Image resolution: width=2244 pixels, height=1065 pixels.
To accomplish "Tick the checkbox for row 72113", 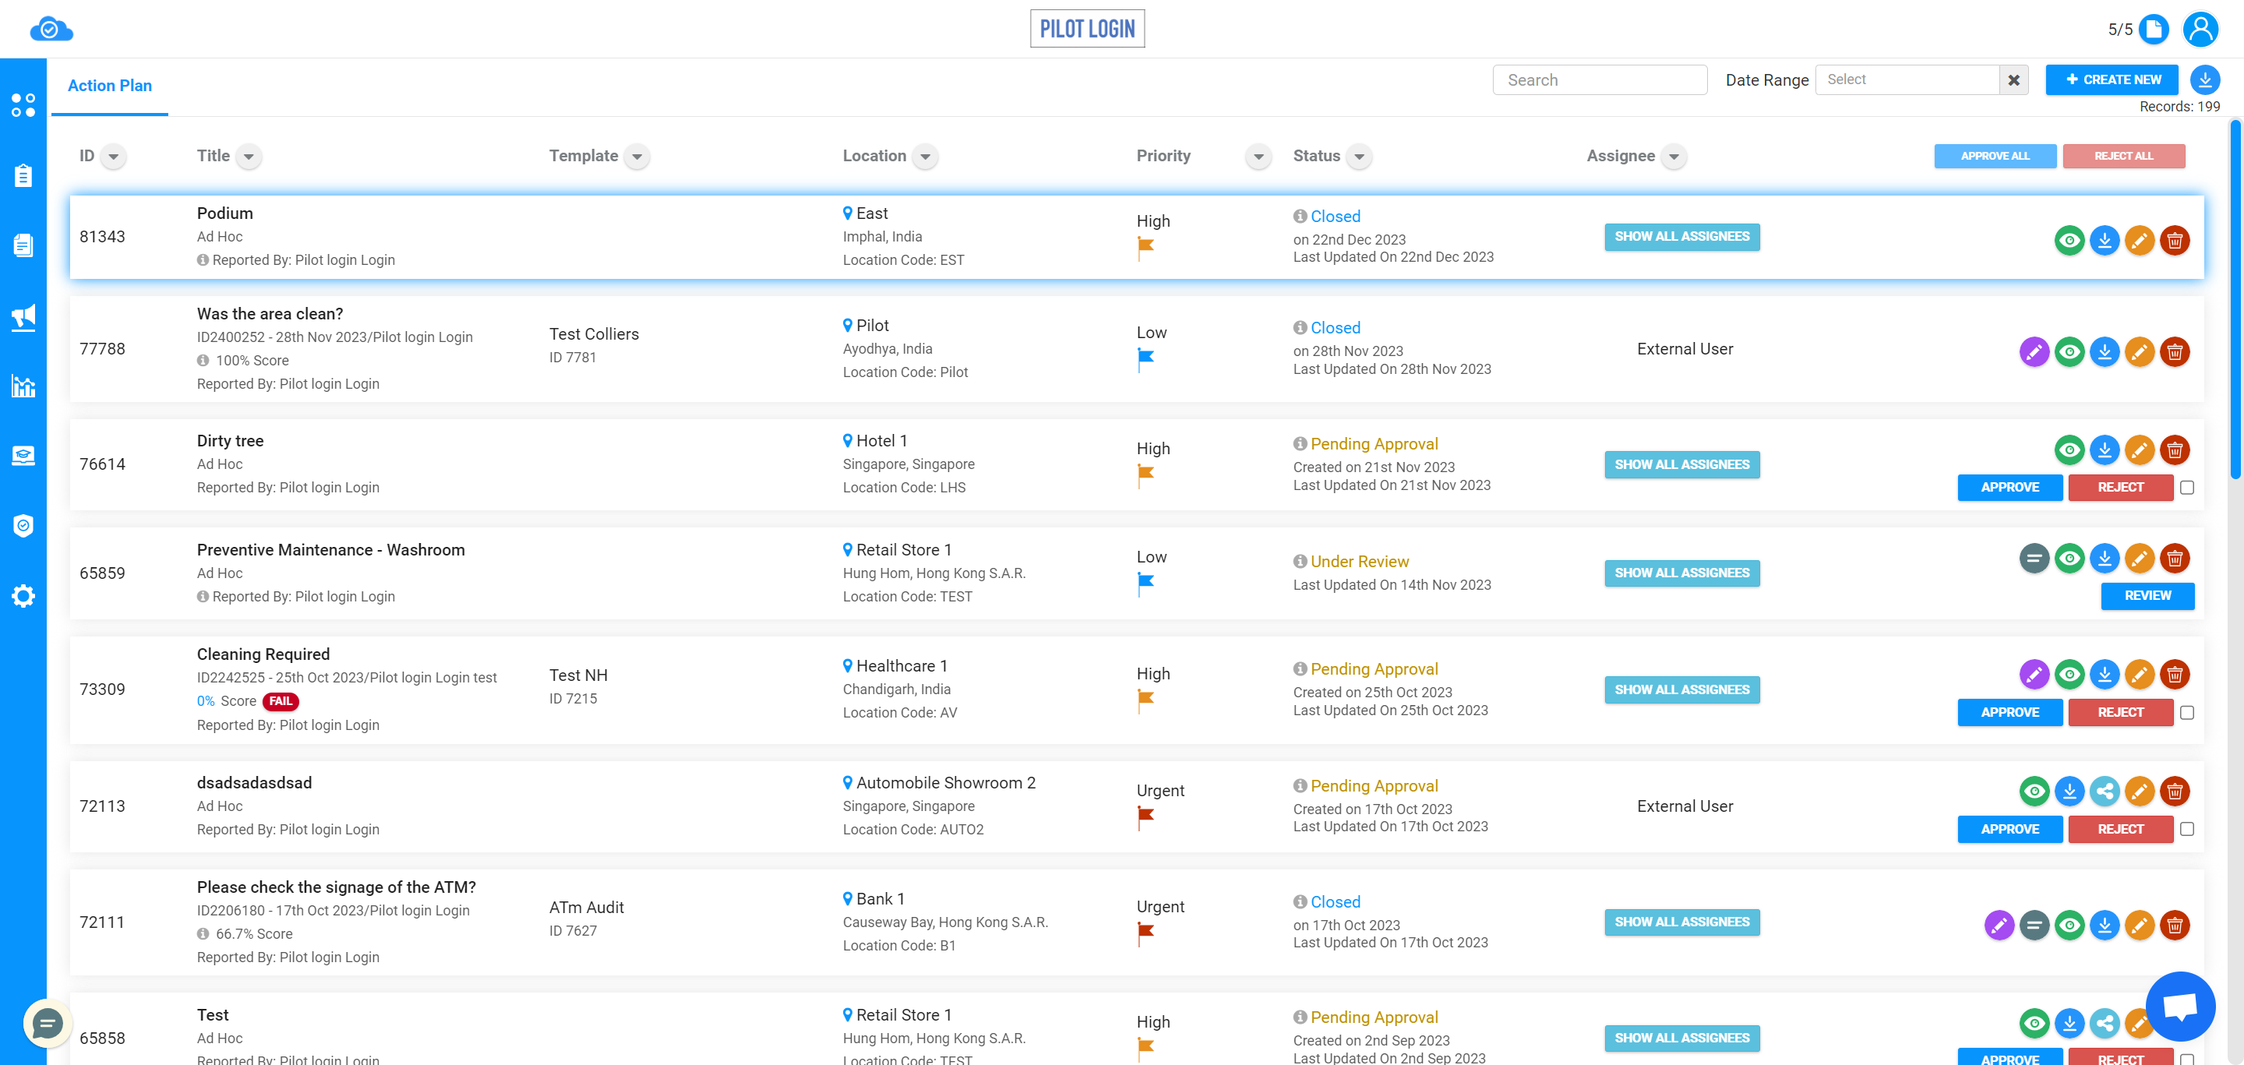I will click(2186, 829).
